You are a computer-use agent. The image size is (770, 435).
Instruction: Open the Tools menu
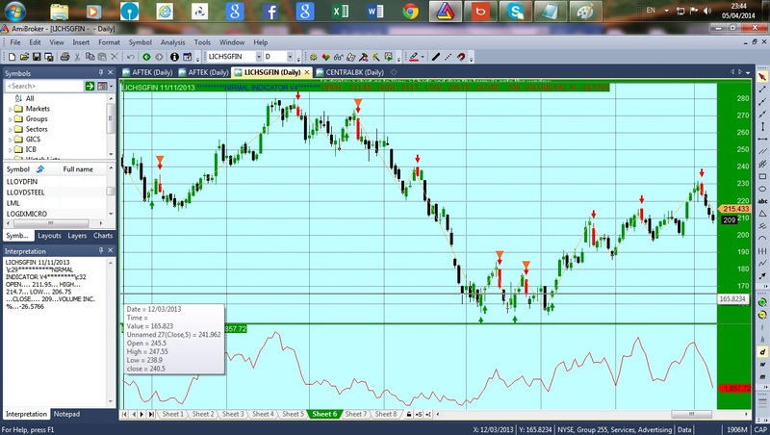[x=202, y=42]
